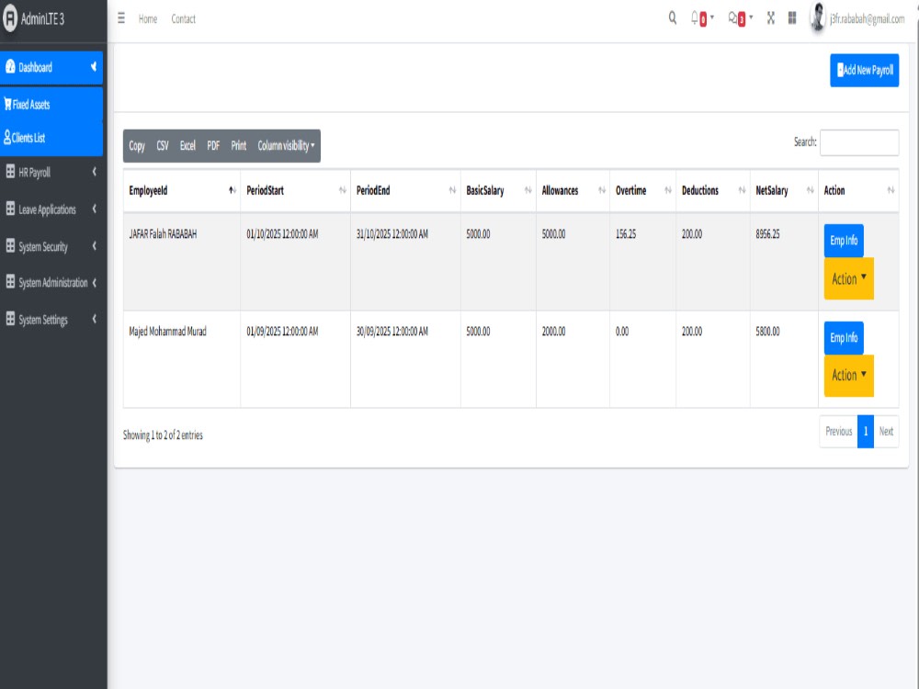Open the control sidebar grid icon
This screenshot has height=689, width=919.
(x=792, y=18)
